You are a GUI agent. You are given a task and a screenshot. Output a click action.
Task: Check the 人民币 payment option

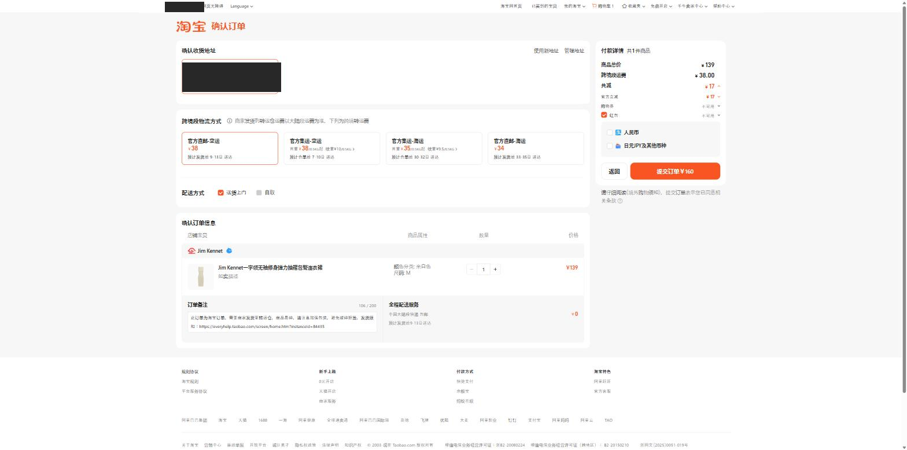tap(609, 132)
